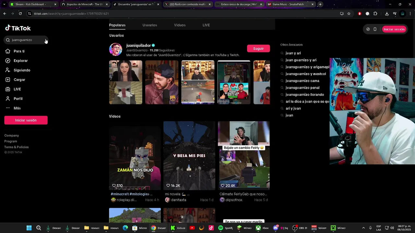Open the ZAMÁN NOS DIJO video
The height and width of the screenshot is (233, 415).
coord(135,155)
